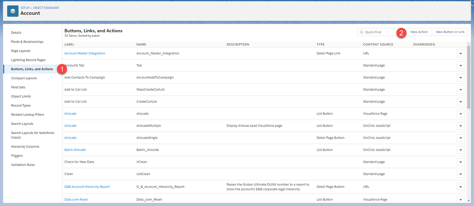Open row menu for Batch Allocate

pyautogui.click(x=461, y=150)
